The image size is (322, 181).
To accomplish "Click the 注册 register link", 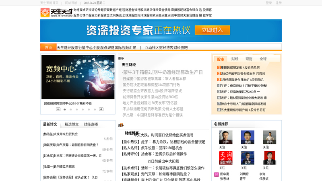I will tap(279, 3).
